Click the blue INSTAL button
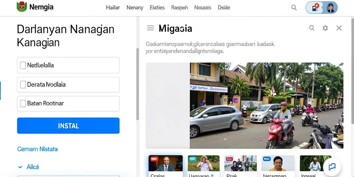 point(68,125)
